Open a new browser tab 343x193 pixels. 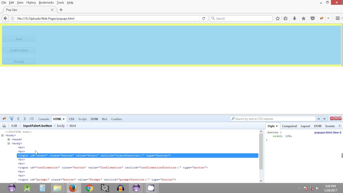[61, 10]
